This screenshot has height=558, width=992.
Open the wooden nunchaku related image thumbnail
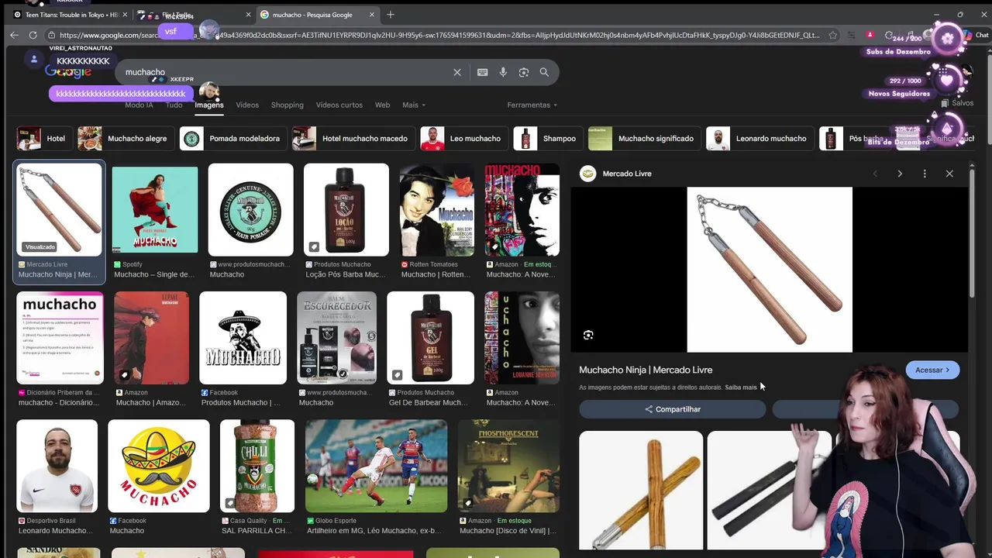point(641,491)
